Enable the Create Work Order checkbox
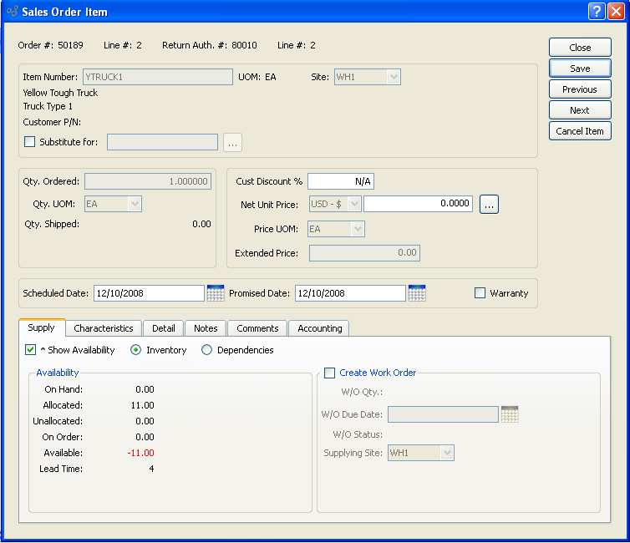 pos(329,373)
